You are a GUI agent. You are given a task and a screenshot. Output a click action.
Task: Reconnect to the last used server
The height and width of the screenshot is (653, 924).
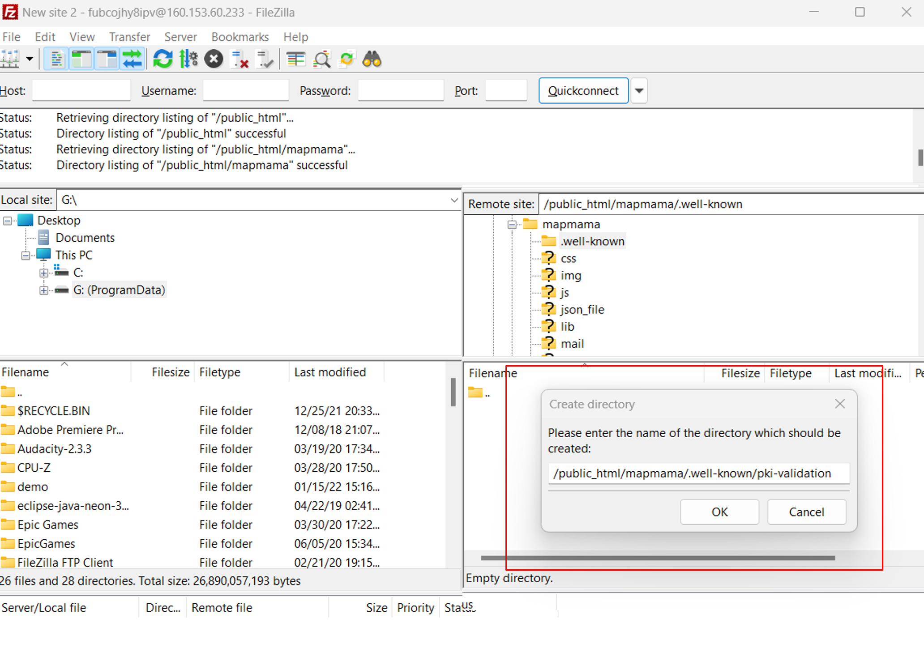tap(265, 59)
